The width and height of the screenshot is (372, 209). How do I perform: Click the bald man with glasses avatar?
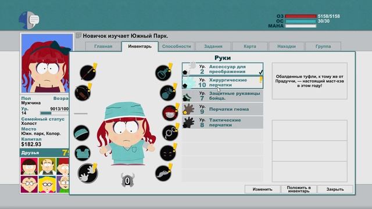click(x=29, y=185)
